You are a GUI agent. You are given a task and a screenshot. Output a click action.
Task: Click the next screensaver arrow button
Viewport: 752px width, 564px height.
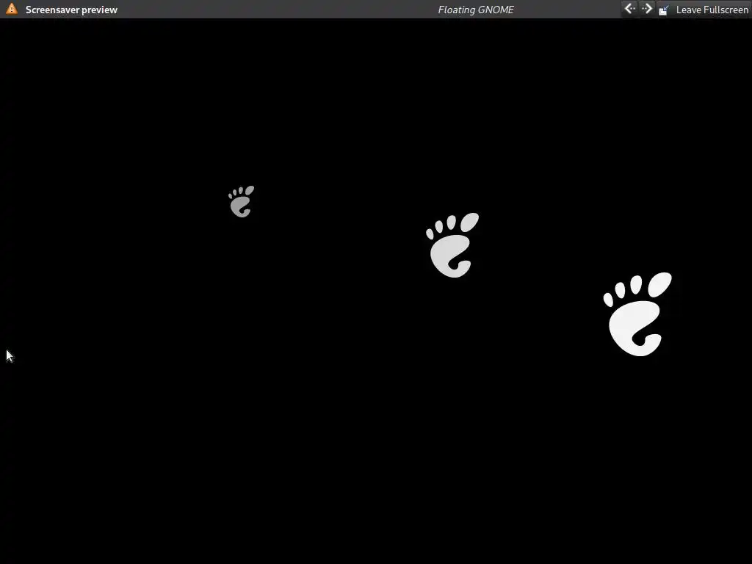coord(647,9)
